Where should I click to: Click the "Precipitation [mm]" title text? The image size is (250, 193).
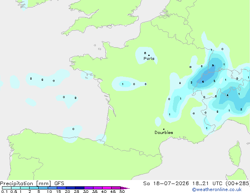[26, 184]
